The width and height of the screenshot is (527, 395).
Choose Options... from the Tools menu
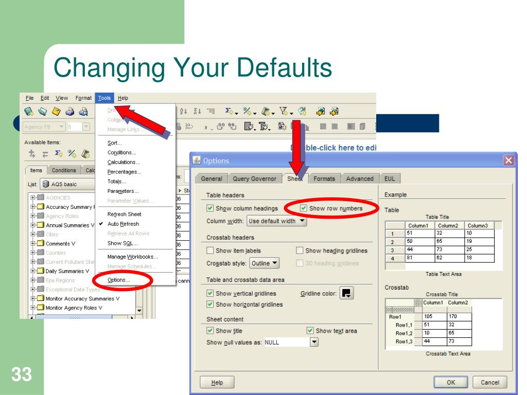coord(118,280)
